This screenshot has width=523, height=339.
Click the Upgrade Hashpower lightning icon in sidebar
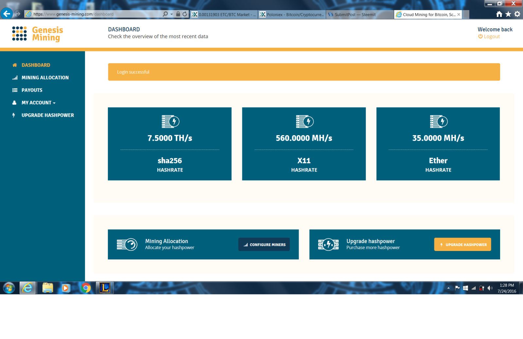coord(14,115)
